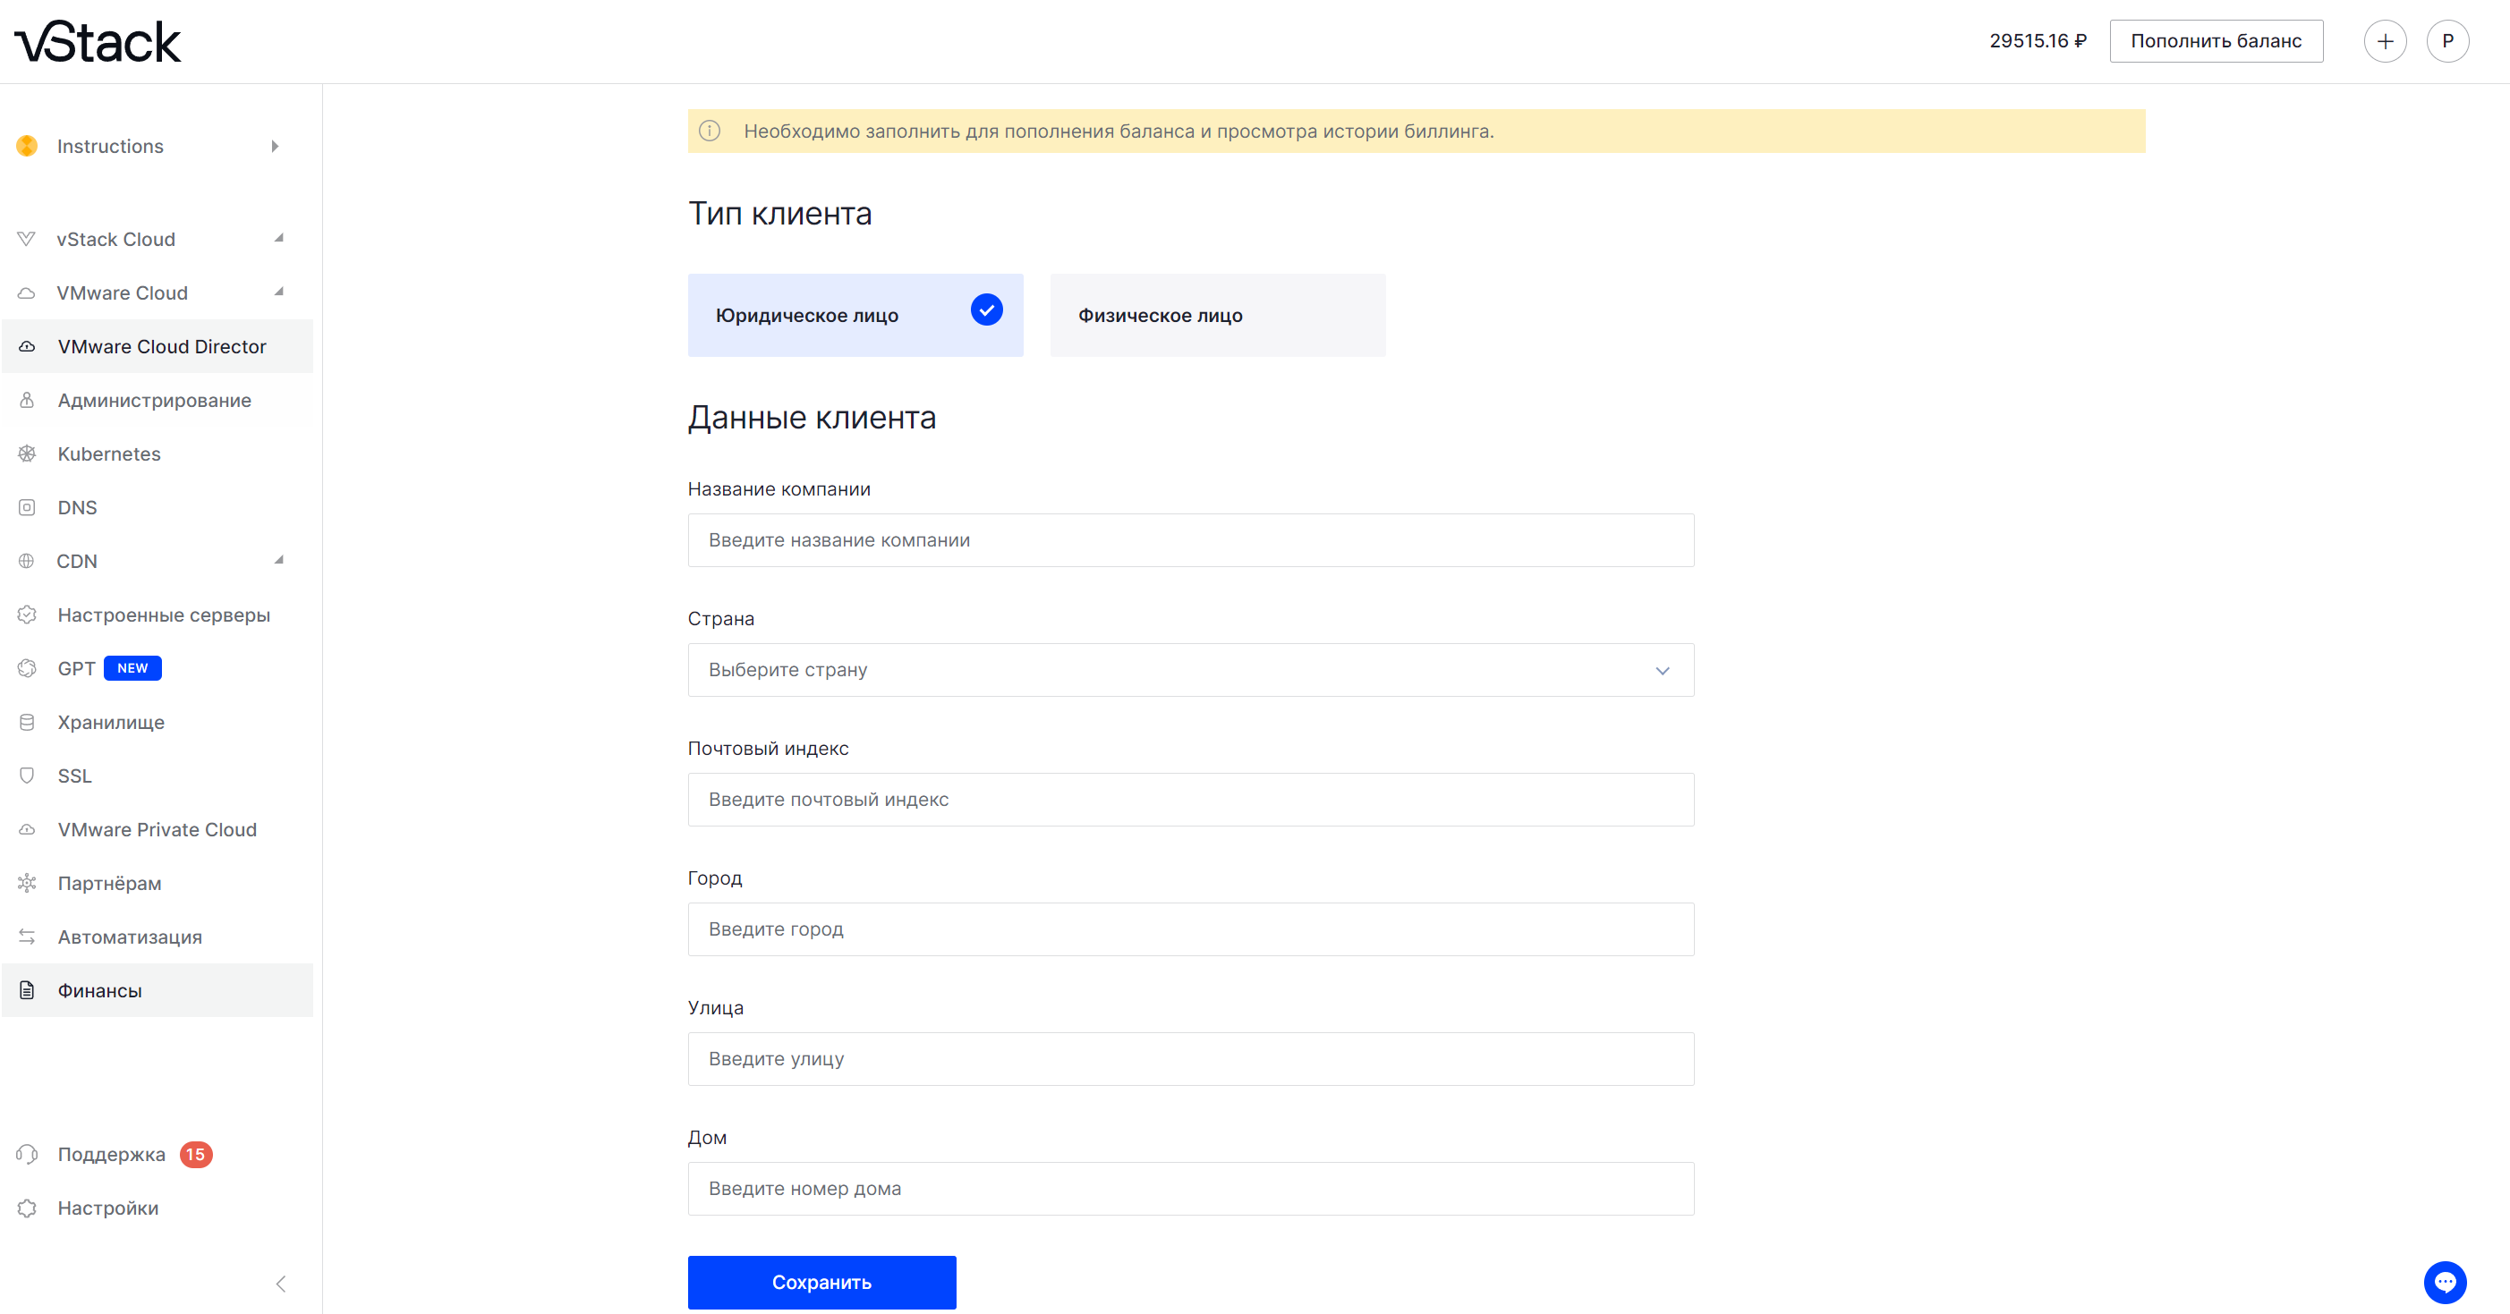Expand VMware Cloud submenu arrow
Image resolution: width=2510 pixels, height=1314 pixels.
(278, 292)
